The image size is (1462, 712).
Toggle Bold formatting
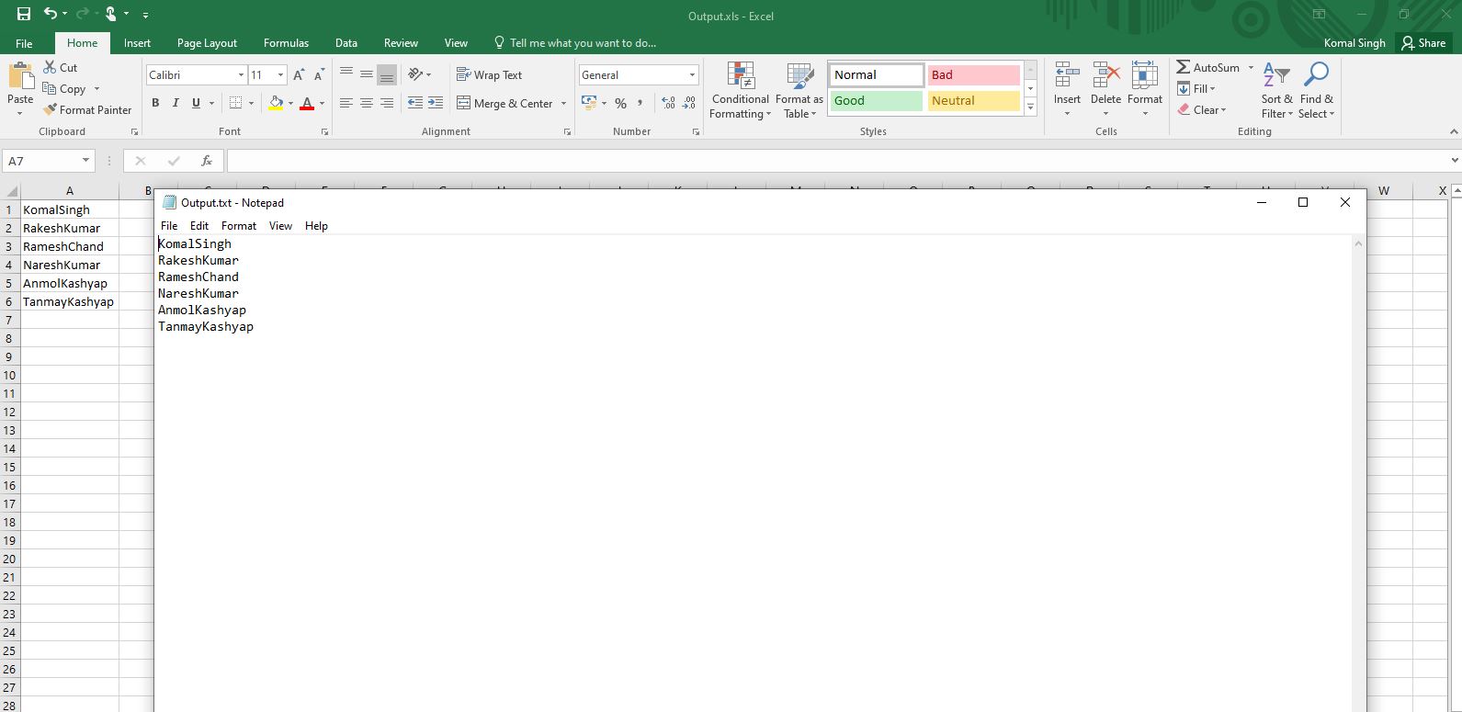[155, 103]
